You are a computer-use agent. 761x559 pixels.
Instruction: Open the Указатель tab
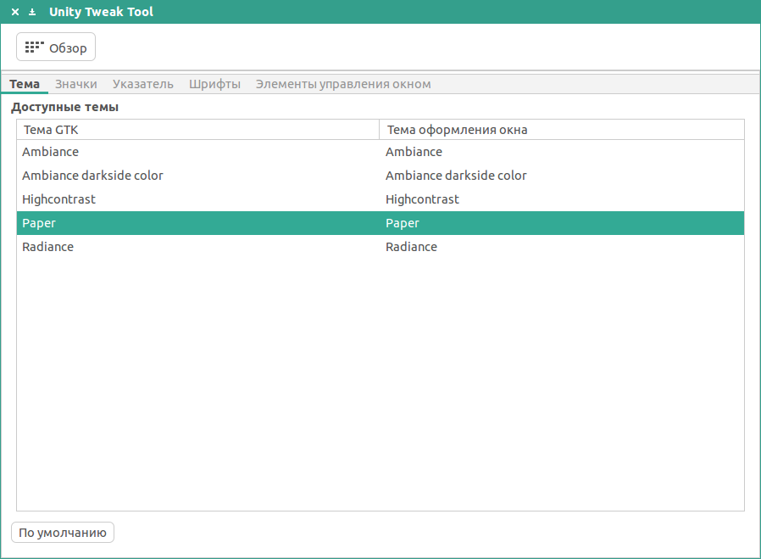point(142,84)
